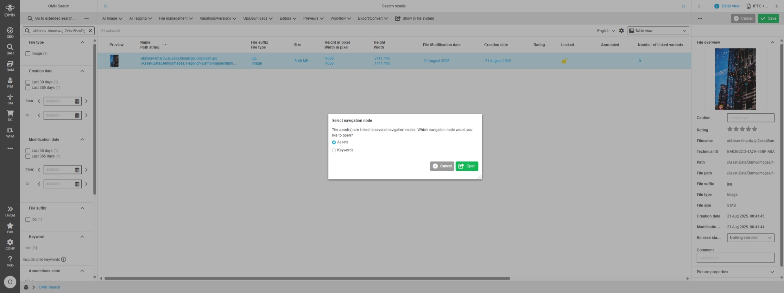Open calendar picker for Modification date to
784x293 pixels.
[x=77, y=184]
